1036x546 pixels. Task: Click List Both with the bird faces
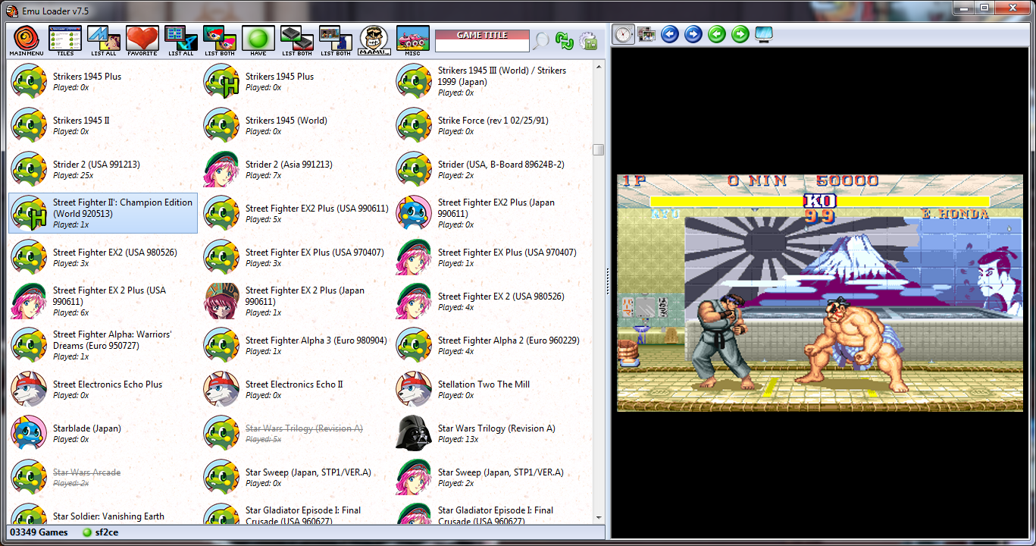pyautogui.click(x=219, y=41)
